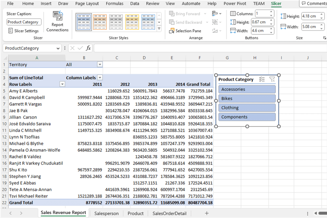The height and width of the screenshot is (218, 327).
Task: Click the Select All corner triangle
Action: click(x=5, y=58)
